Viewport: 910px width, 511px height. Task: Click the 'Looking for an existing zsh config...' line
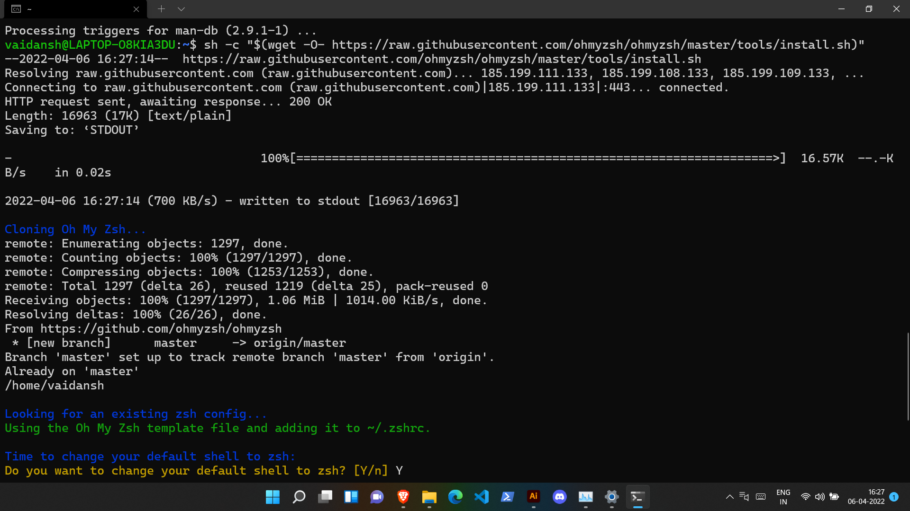click(x=136, y=414)
